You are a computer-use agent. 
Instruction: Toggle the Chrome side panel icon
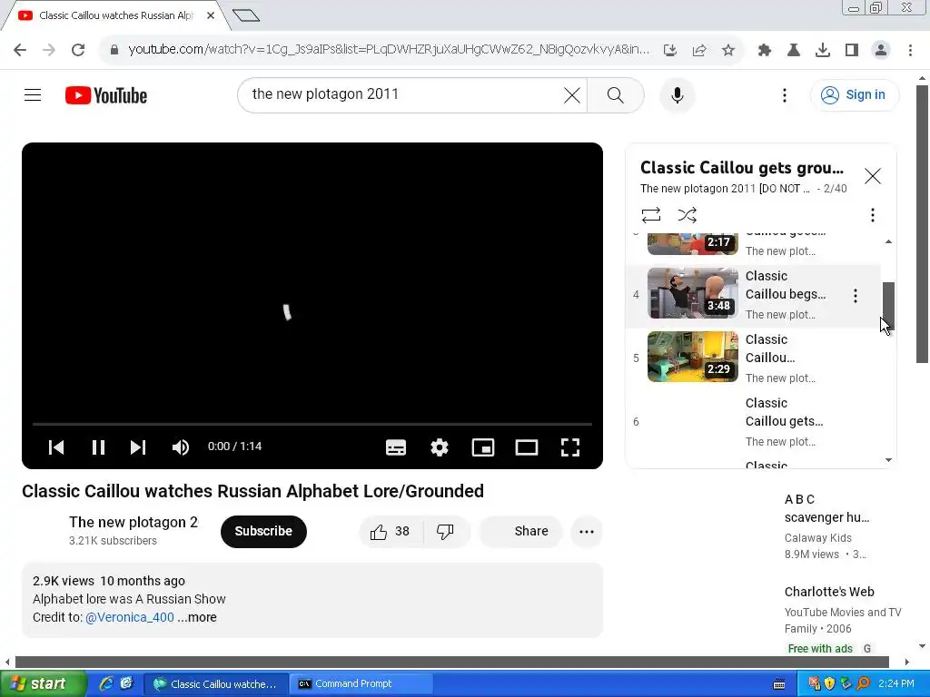pyautogui.click(x=852, y=51)
